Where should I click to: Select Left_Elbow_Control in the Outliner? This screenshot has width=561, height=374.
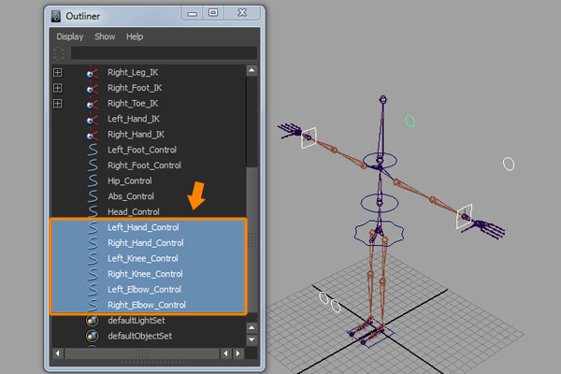coord(145,290)
